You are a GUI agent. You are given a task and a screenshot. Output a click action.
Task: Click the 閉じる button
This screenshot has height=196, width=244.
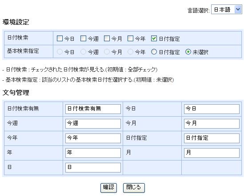point(134,188)
